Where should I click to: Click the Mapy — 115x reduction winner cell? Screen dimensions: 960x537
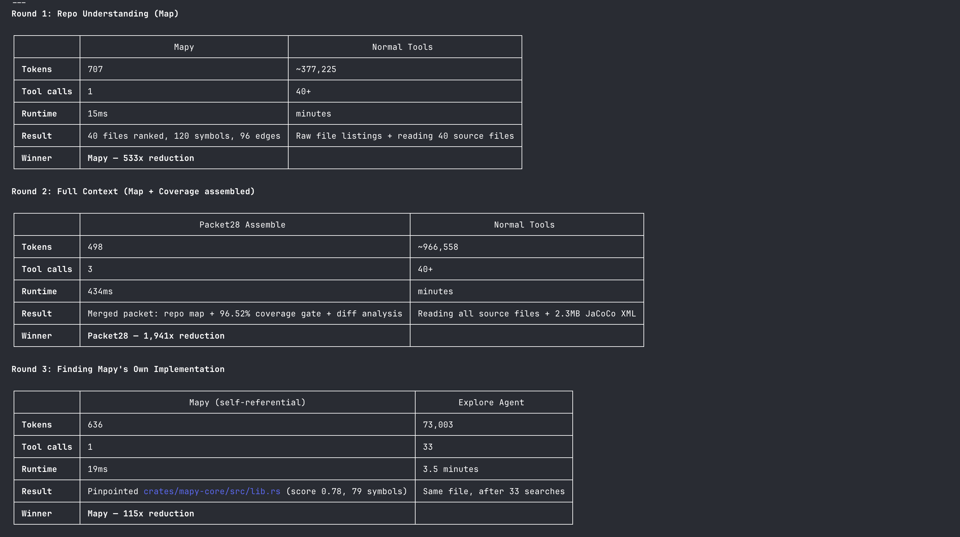pyautogui.click(x=141, y=513)
